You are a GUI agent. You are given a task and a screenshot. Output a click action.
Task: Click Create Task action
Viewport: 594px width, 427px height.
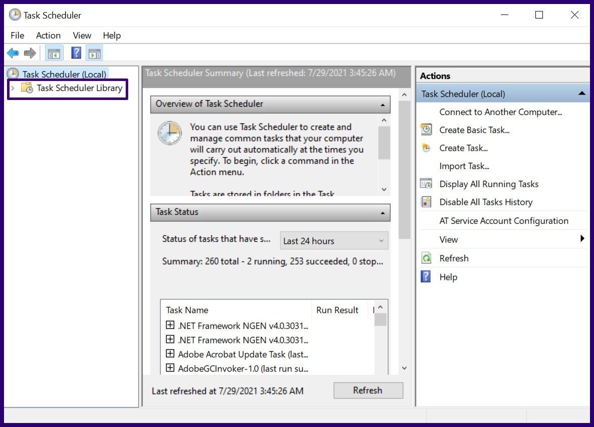click(x=463, y=148)
